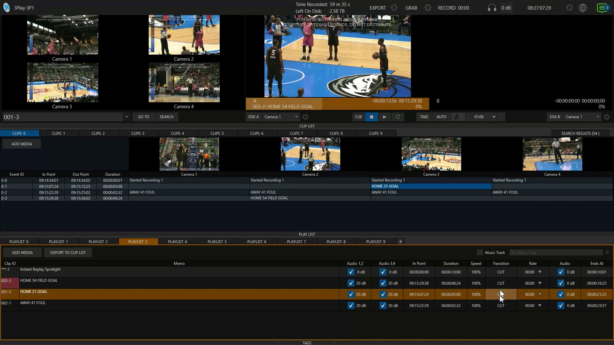Open the Music Track settings gear
Image resolution: width=614 pixels, height=345 pixels.
(607, 252)
